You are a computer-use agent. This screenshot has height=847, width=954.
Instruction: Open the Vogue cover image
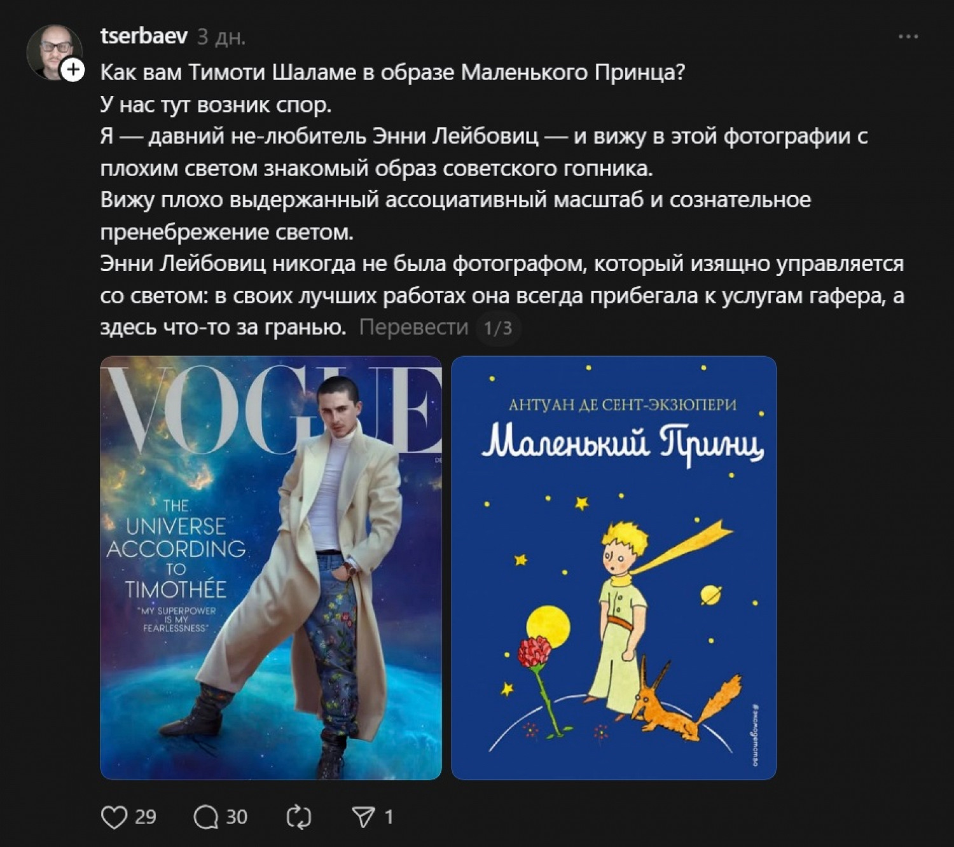click(x=271, y=568)
